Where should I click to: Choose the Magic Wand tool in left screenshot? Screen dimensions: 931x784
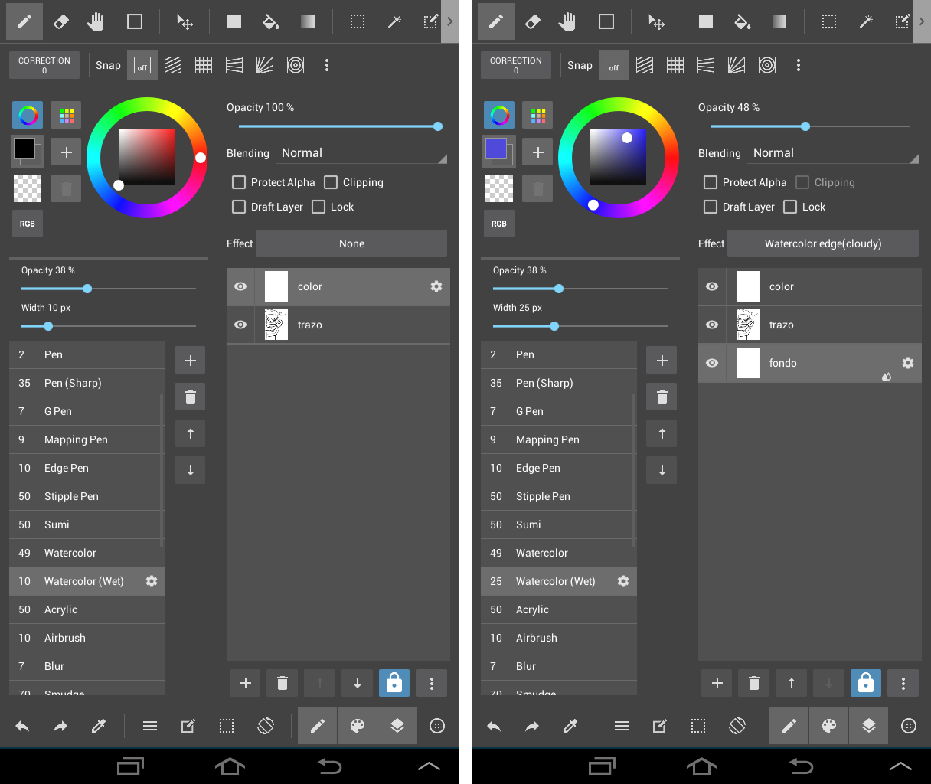click(394, 21)
